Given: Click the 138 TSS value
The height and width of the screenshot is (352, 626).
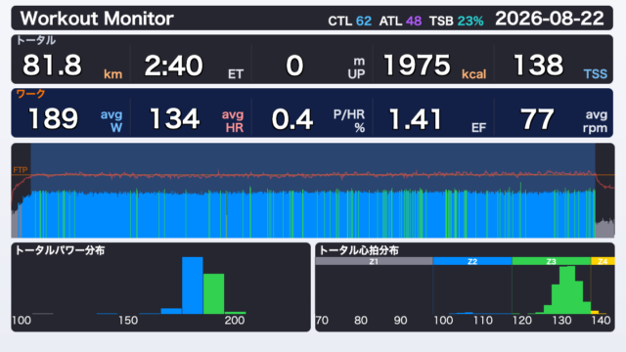Looking at the screenshot, I should (x=539, y=66).
